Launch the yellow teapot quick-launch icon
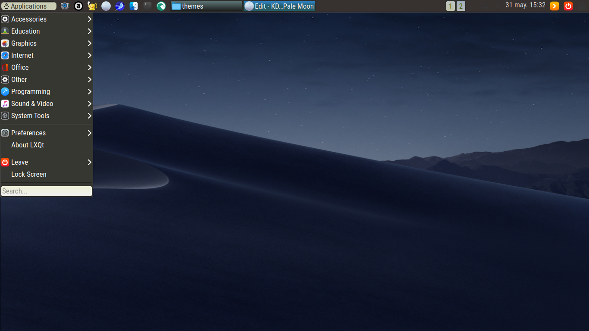The image size is (589, 331). pyautogui.click(x=92, y=6)
